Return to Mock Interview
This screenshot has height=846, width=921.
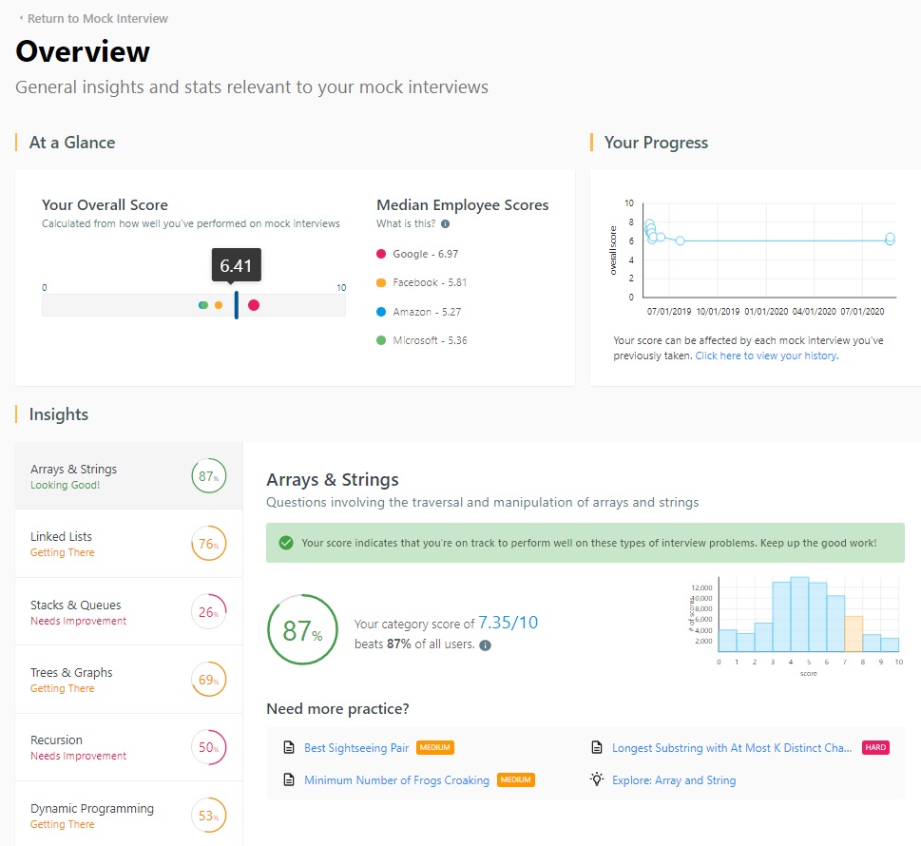(x=98, y=18)
